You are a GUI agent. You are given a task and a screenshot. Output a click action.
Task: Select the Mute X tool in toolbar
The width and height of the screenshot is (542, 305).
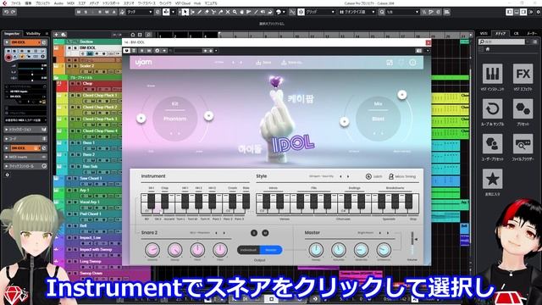point(228,12)
